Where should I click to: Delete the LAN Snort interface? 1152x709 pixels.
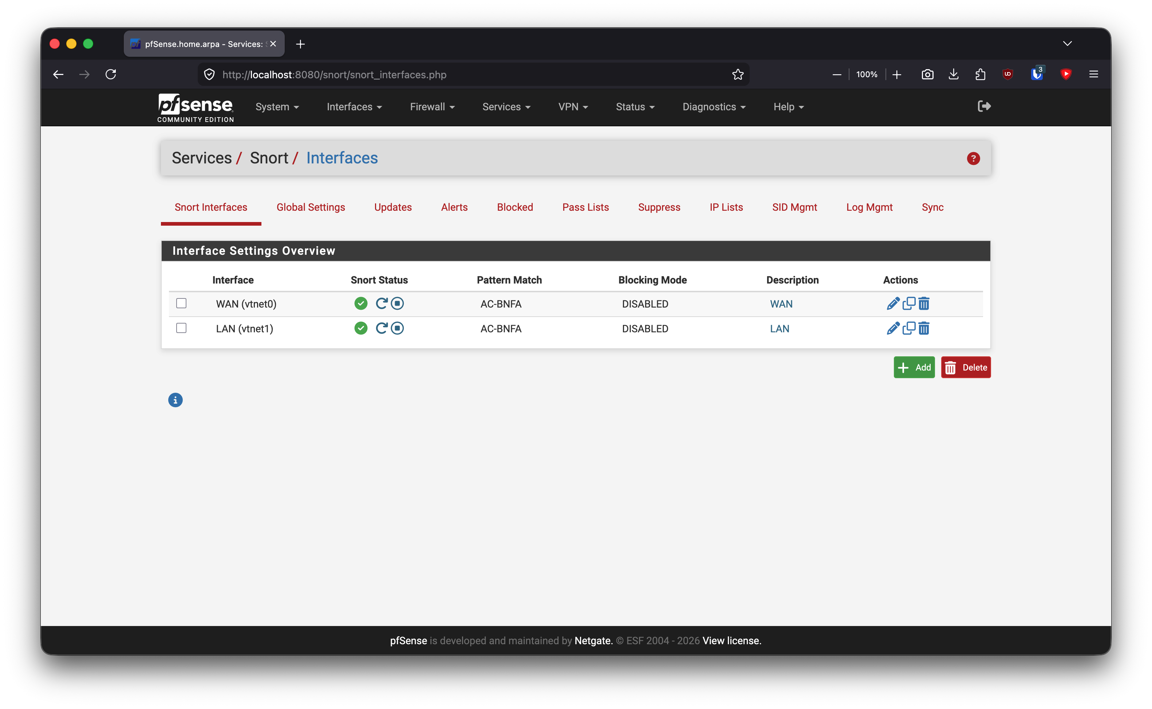point(924,328)
